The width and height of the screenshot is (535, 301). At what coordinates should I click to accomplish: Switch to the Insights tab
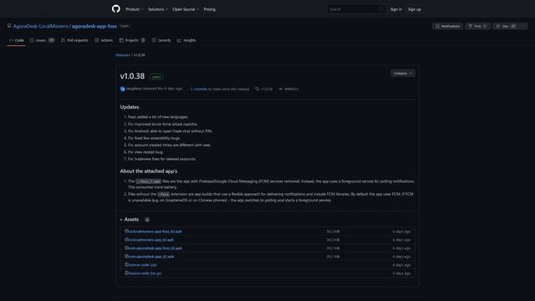tap(186, 40)
